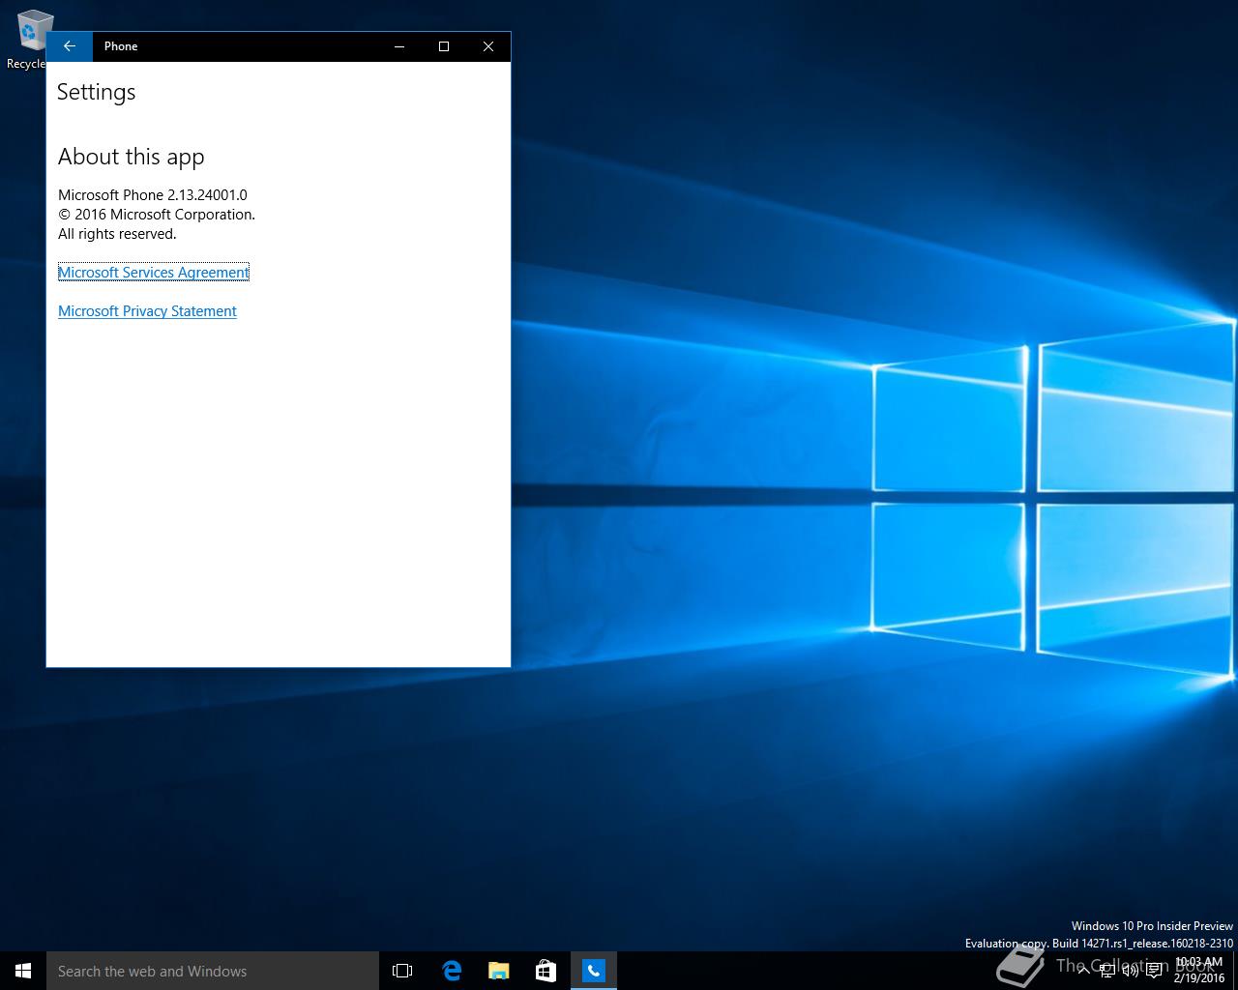Open the network status tray icon
This screenshot has width=1238, height=990.
1107,971
